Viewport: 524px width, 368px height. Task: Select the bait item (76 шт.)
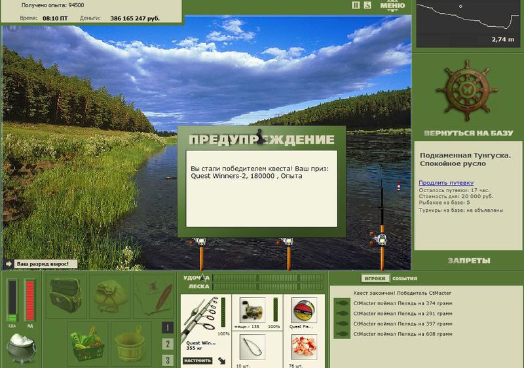[x=304, y=347]
